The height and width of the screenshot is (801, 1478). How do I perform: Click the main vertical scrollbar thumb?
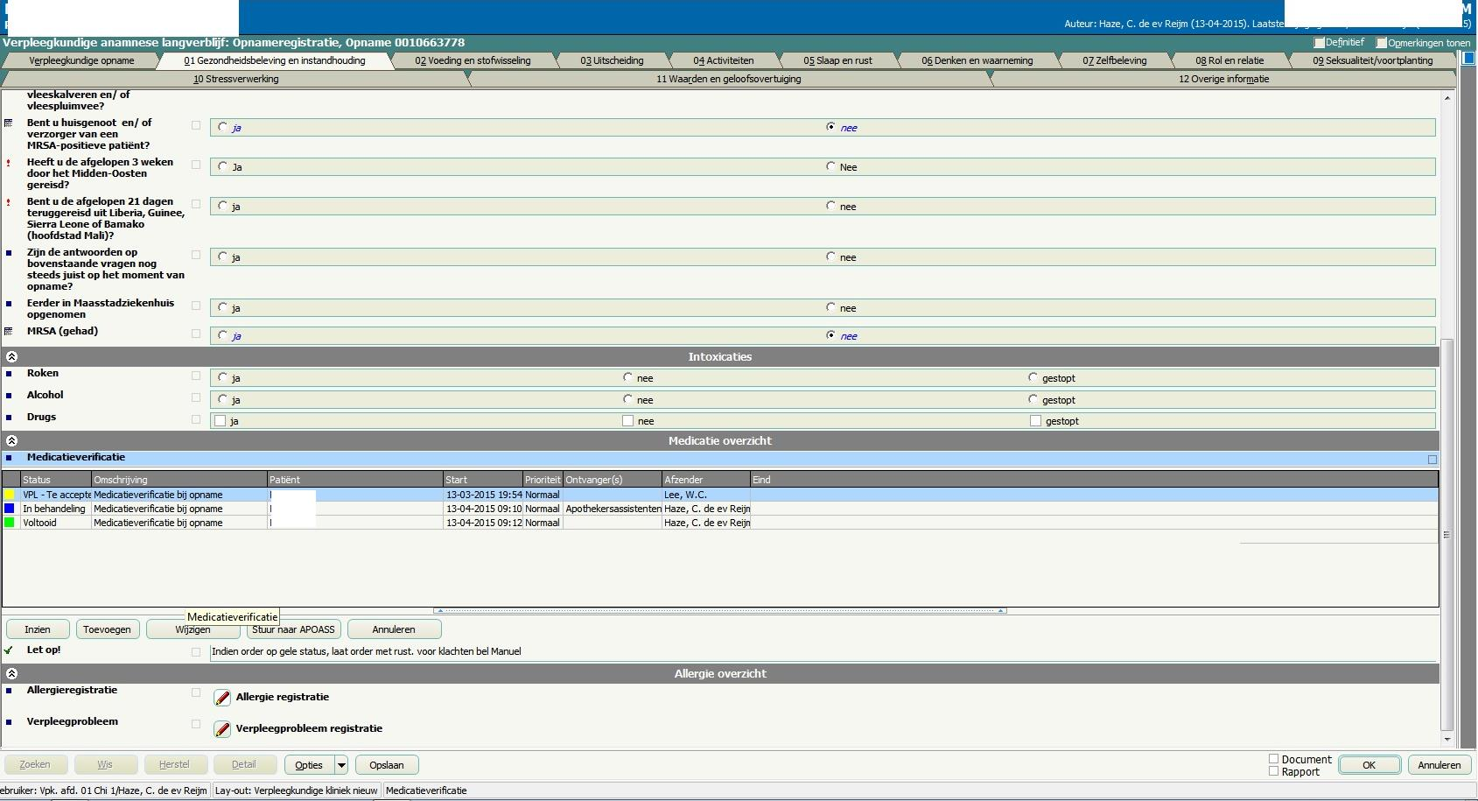pos(1446,534)
